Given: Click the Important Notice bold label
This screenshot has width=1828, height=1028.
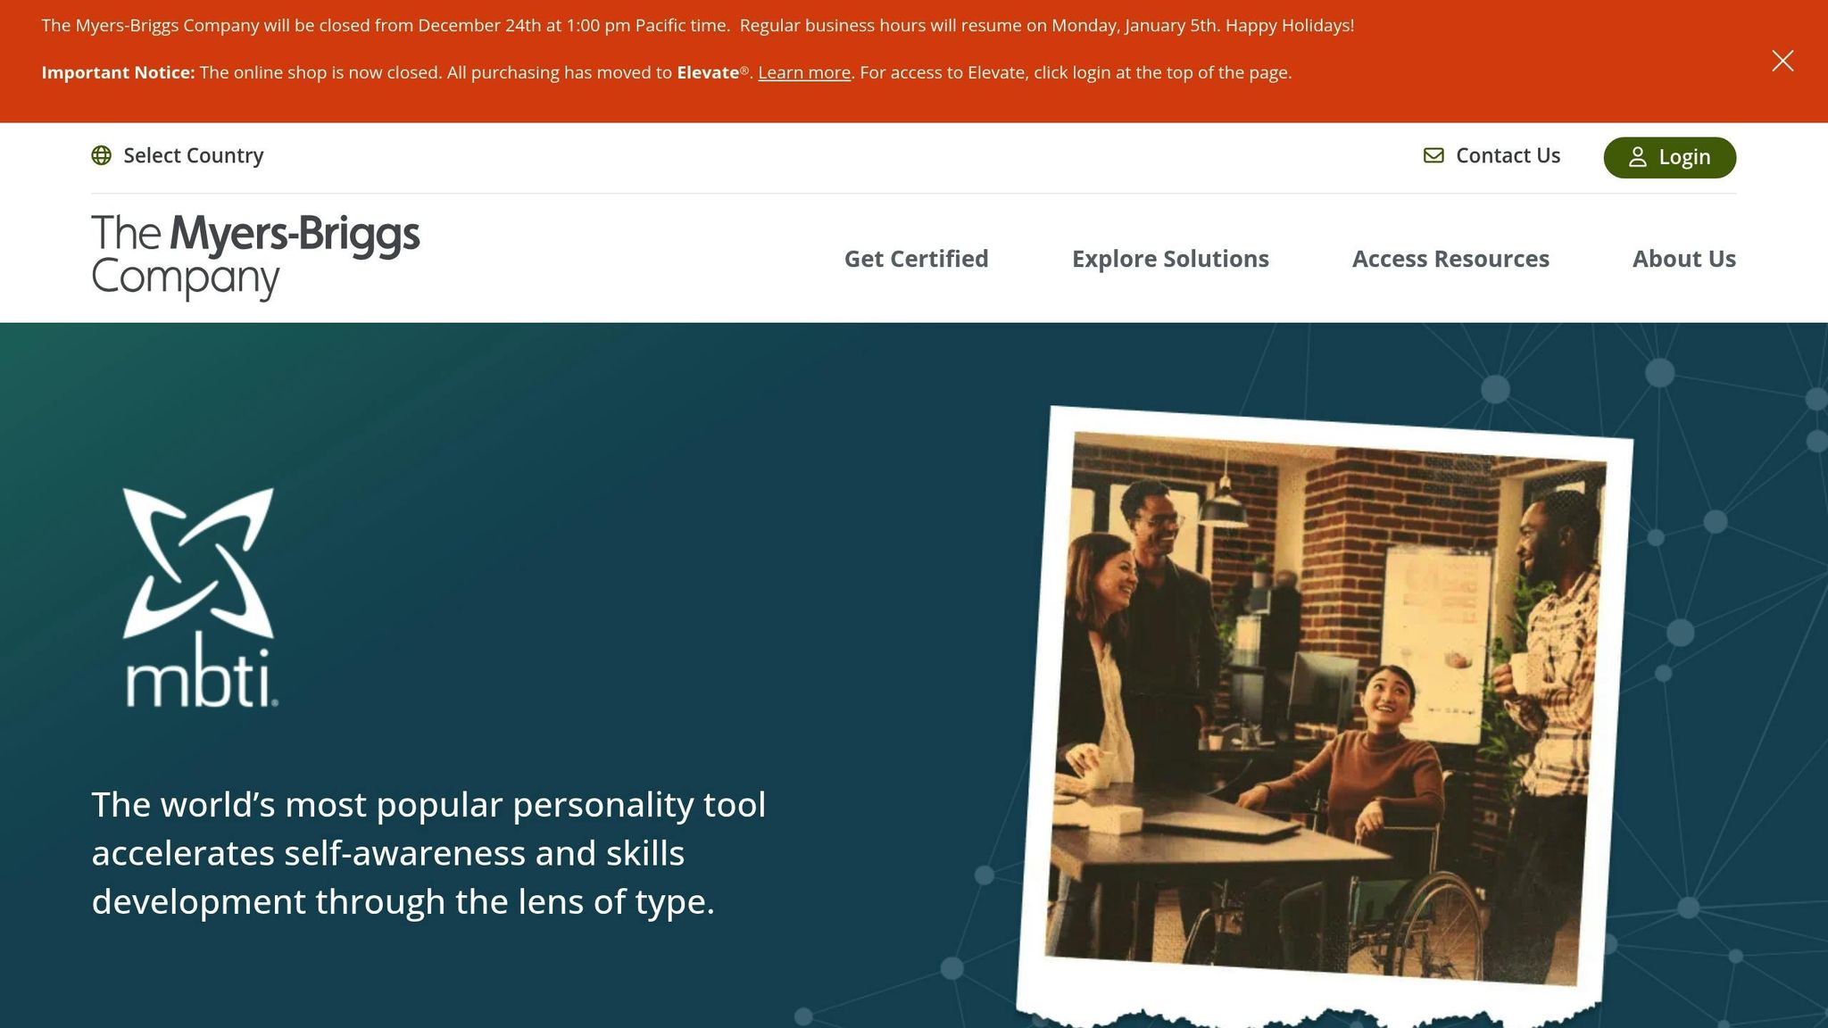Looking at the screenshot, I should coord(118,72).
